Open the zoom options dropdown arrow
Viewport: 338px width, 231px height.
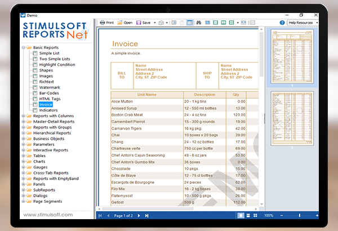[238, 23]
